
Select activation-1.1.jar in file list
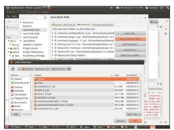(x=86, y=87)
